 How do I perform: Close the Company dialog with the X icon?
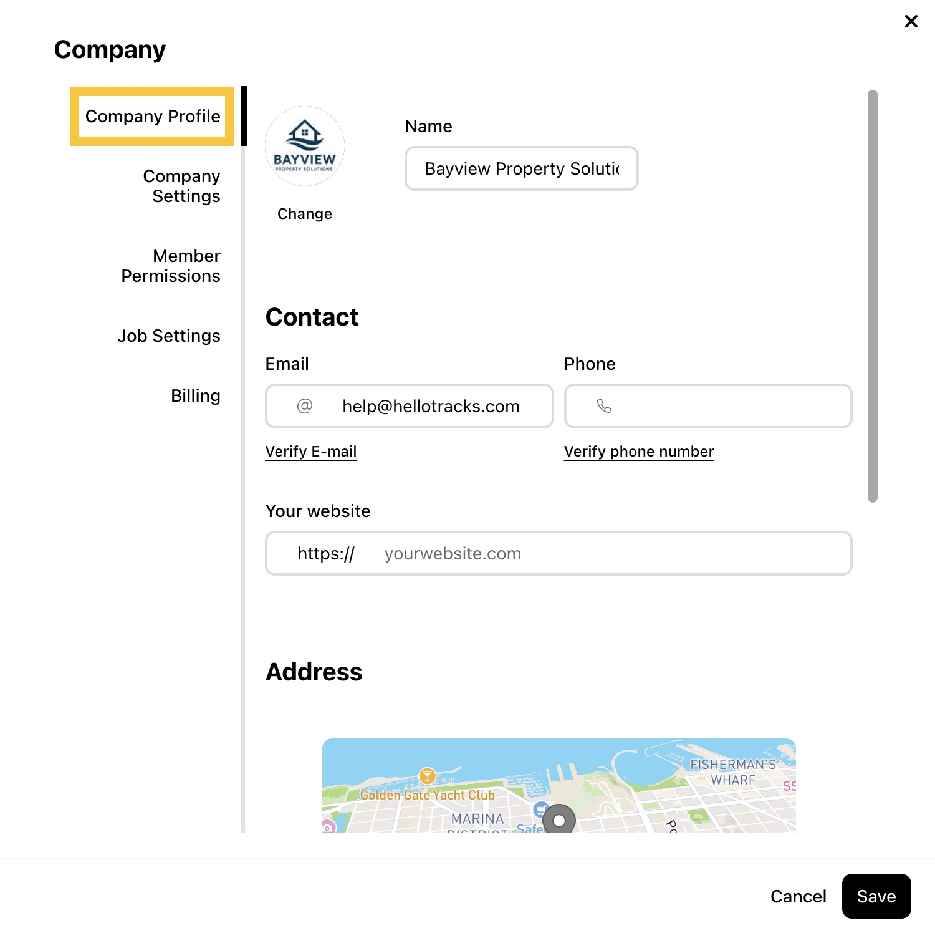(911, 21)
